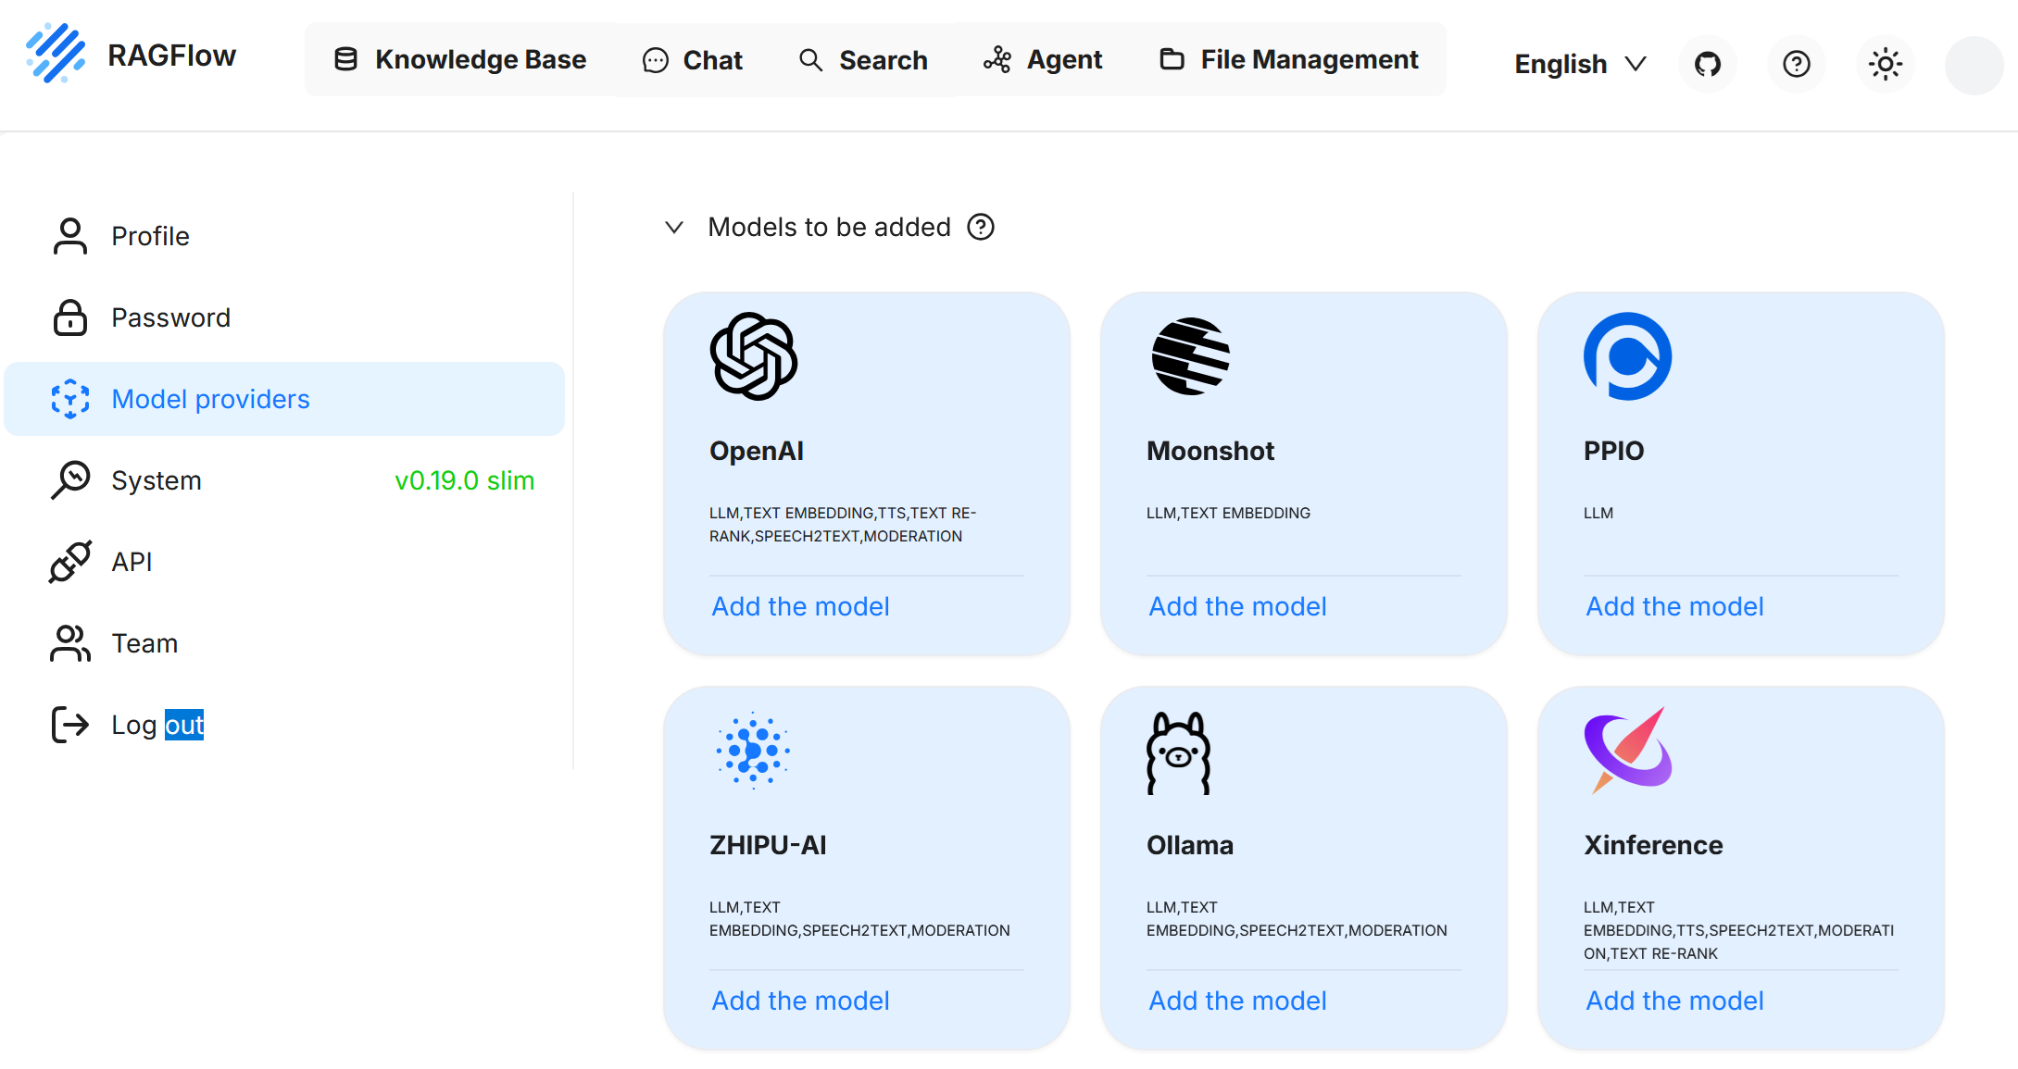The image size is (2018, 1069).
Task: Click the OpenAI logo icon
Action: coord(753,356)
